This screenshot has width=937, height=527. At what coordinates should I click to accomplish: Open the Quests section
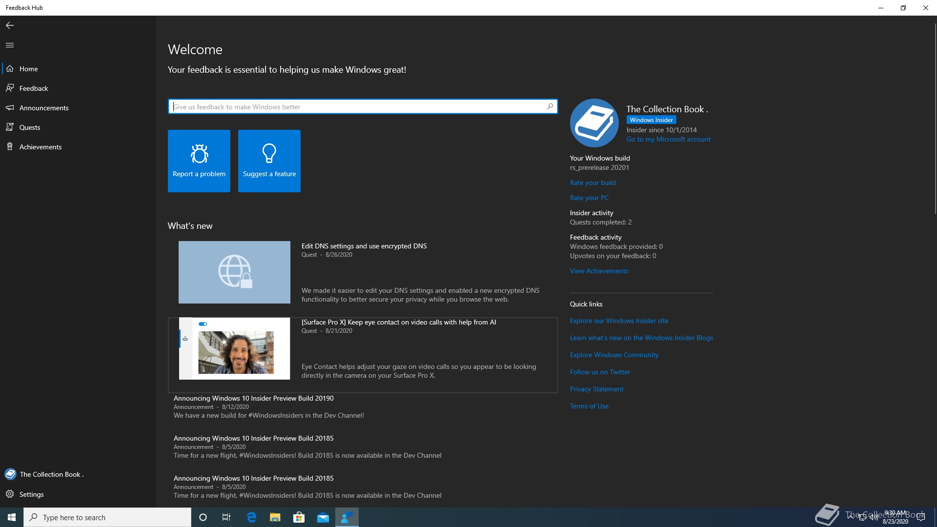click(78, 127)
